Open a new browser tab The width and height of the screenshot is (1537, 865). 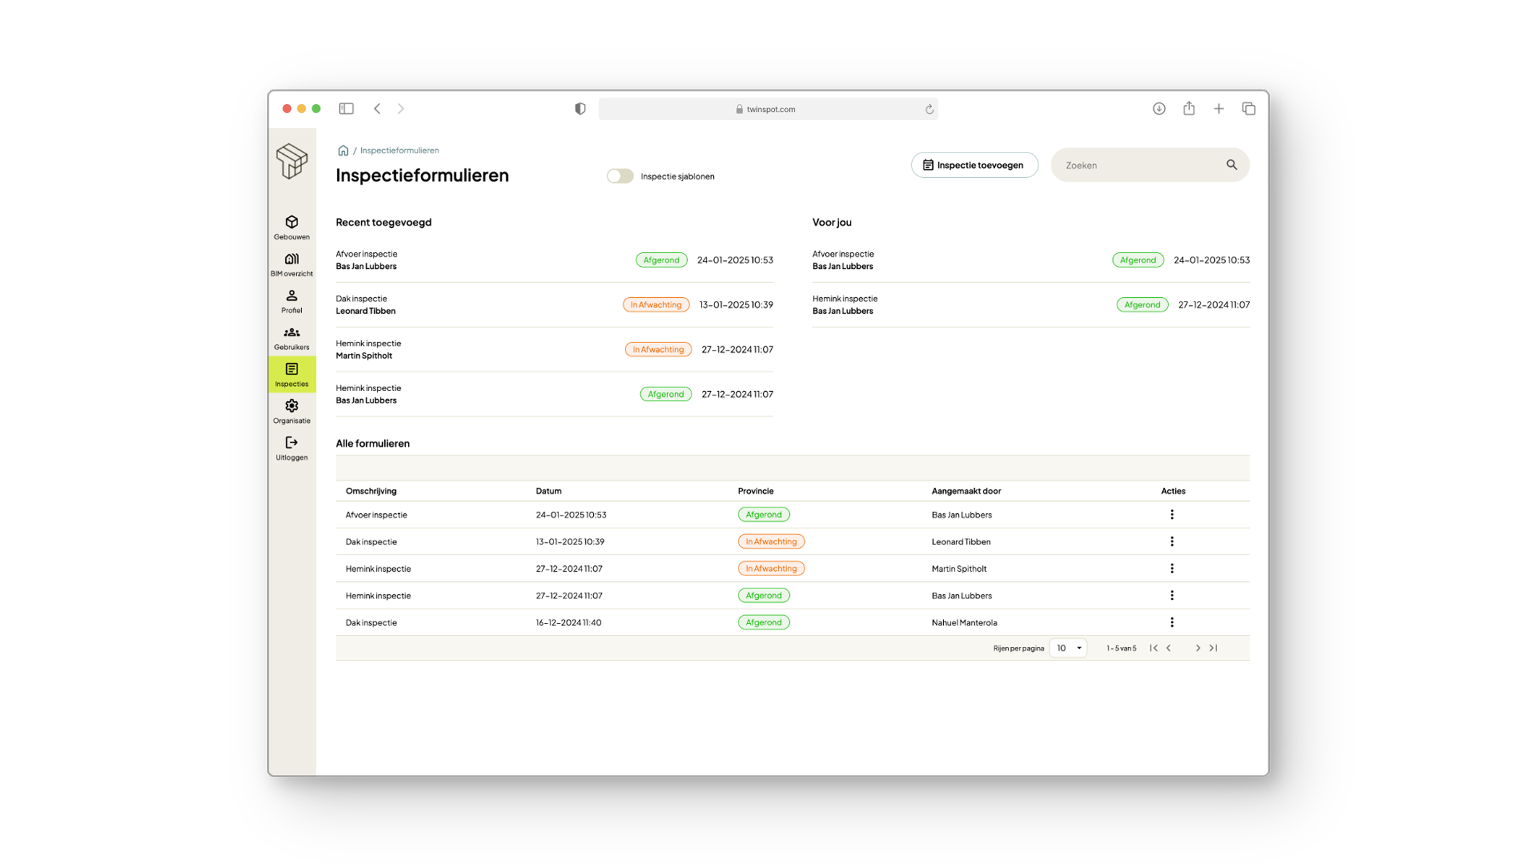(1219, 109)
